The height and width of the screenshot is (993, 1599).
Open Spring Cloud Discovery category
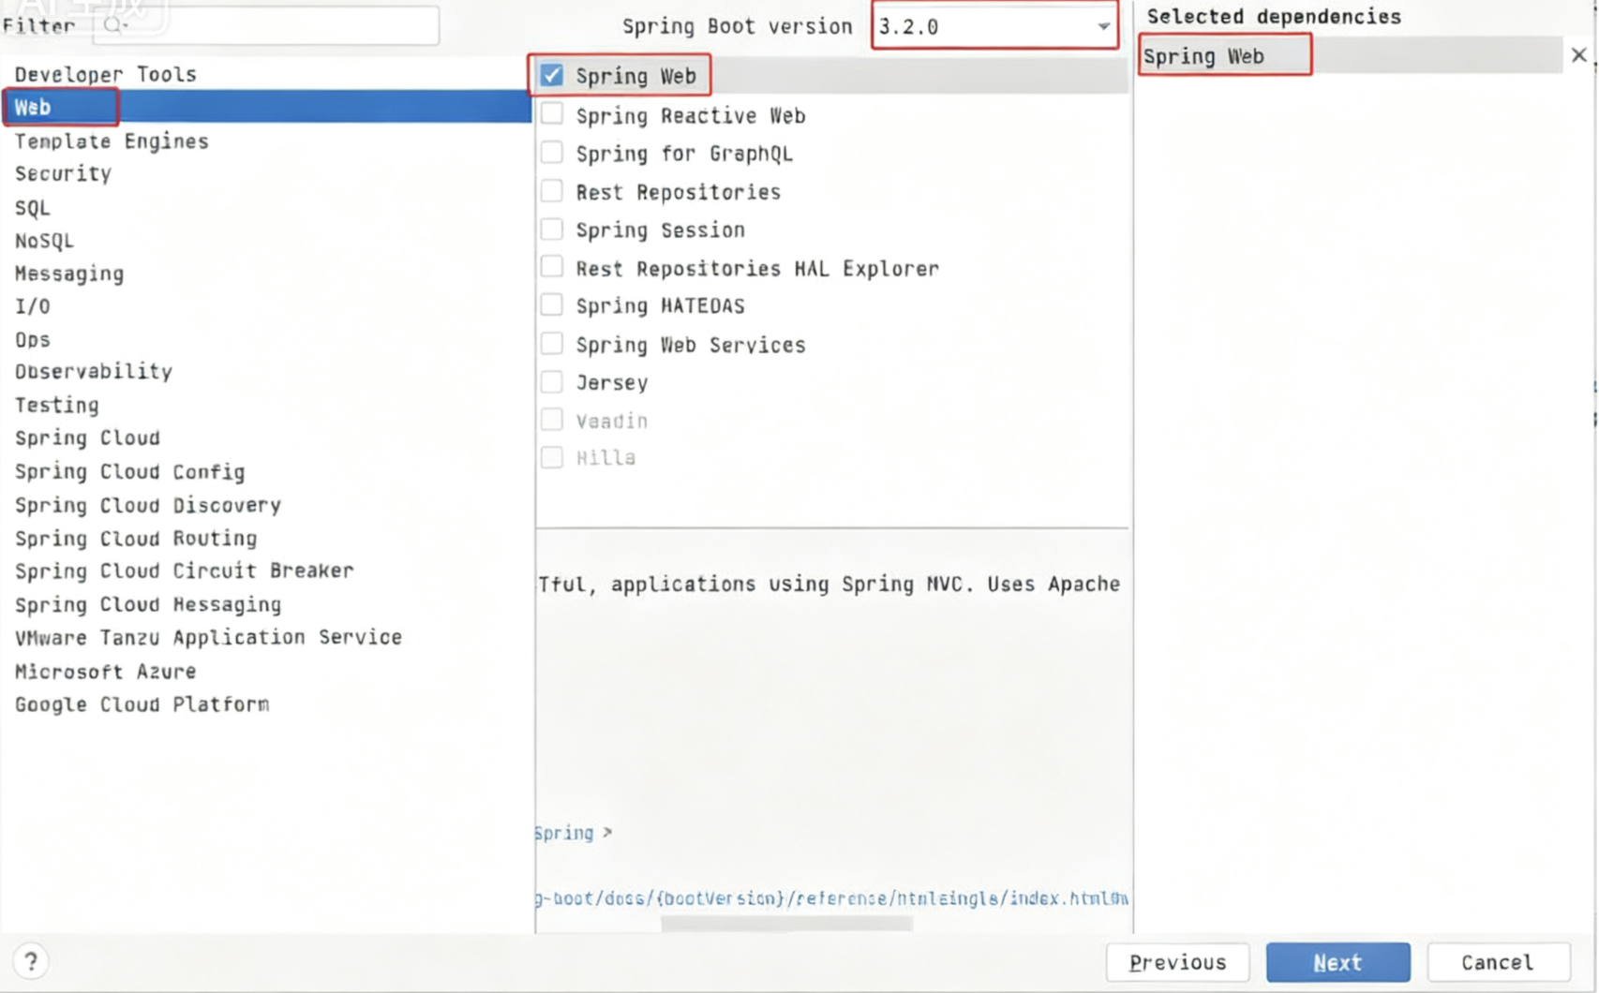[x=266, y=505]
